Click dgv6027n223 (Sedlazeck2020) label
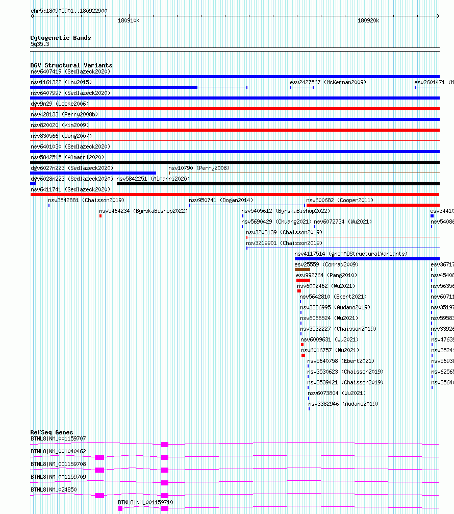The image size is (454, 514). 72,168
